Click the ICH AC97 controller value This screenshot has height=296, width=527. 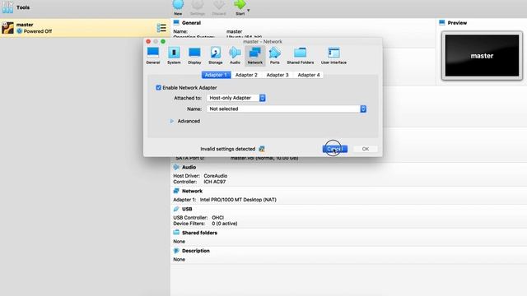(x=214, y=182)
